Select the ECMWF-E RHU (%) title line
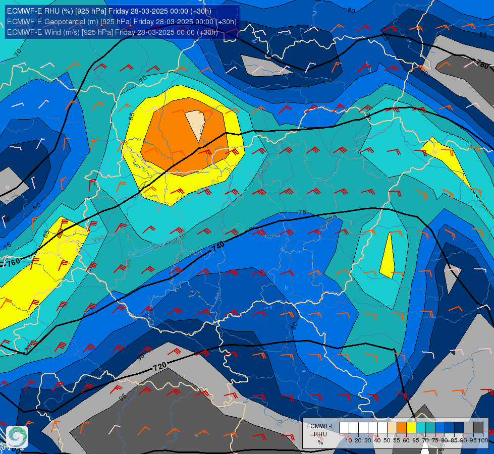 (109, 11)
